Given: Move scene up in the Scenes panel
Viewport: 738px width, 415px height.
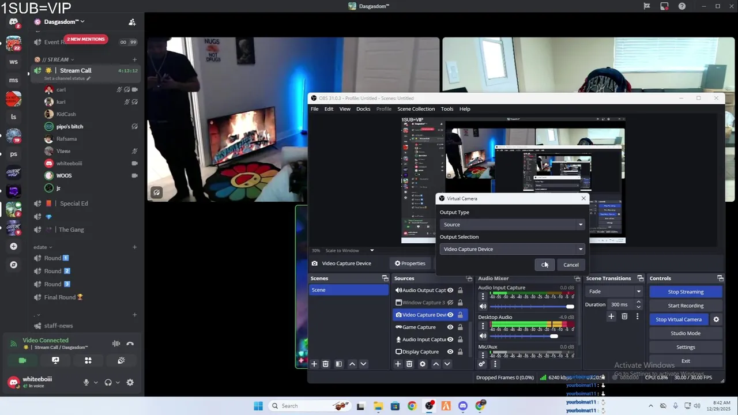Looking at the screenshot, I should (352, 364).
